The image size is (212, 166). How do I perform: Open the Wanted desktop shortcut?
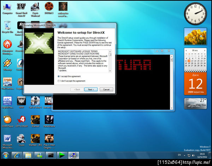click(35, 121)
